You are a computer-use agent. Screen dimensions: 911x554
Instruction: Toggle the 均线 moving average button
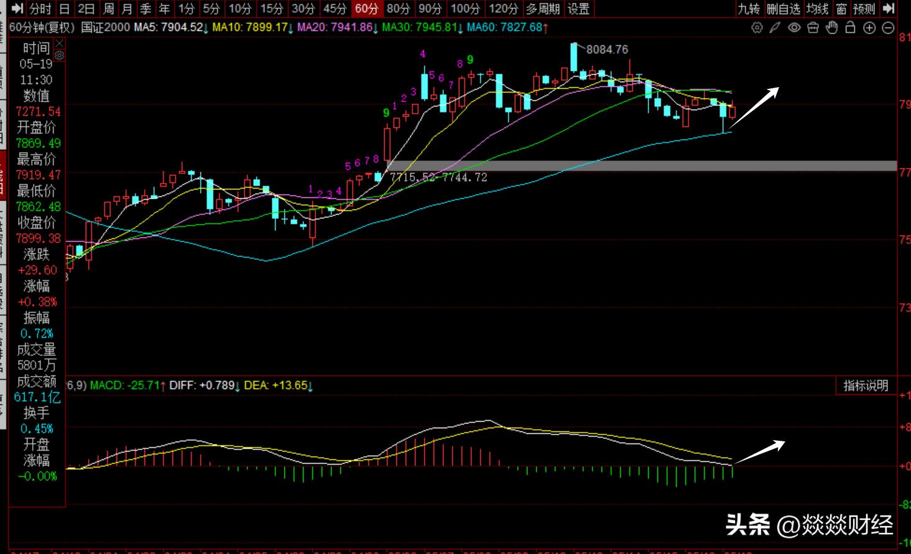818,9
